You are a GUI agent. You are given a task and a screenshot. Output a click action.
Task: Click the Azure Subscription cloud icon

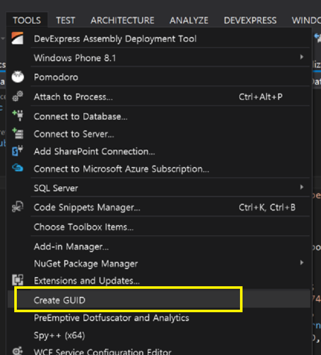tap(18, 168)
